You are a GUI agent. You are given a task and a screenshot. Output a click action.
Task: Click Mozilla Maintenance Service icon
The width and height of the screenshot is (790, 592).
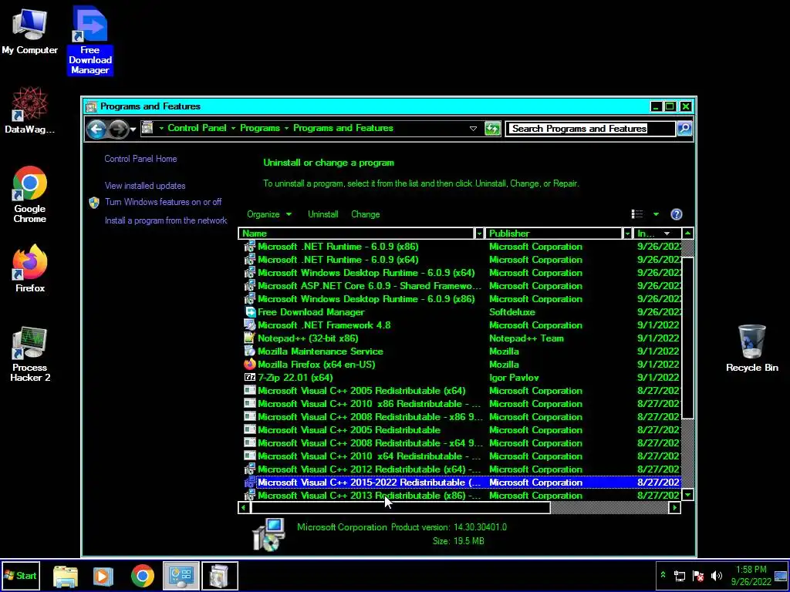tap(250, 351)
